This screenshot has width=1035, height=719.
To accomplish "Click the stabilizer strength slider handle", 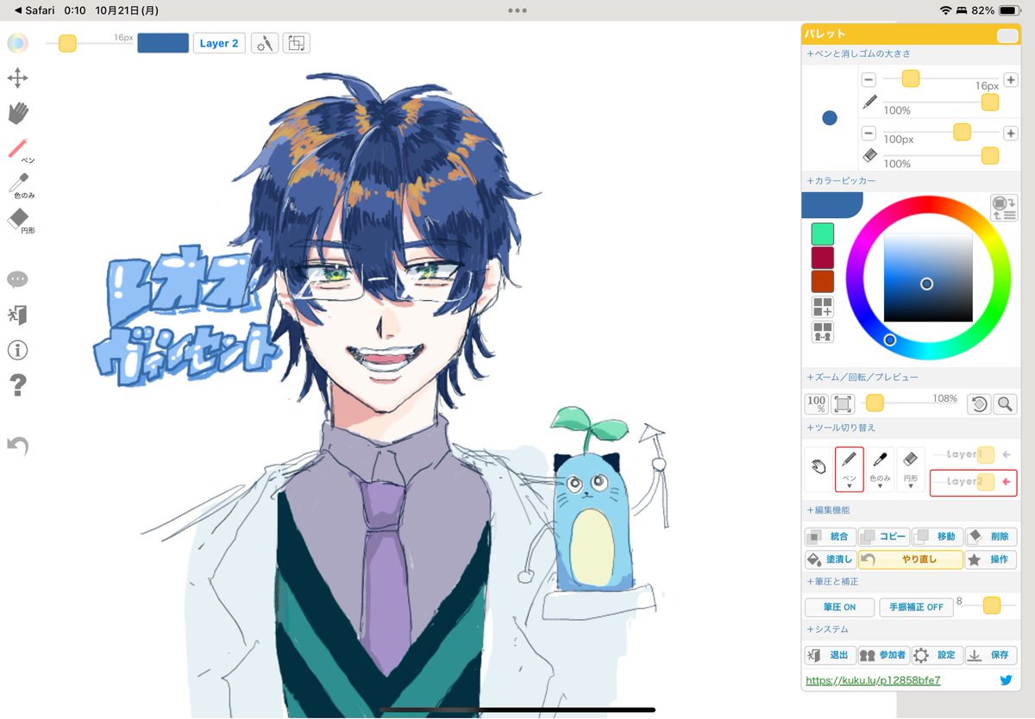I will [992, 605].
